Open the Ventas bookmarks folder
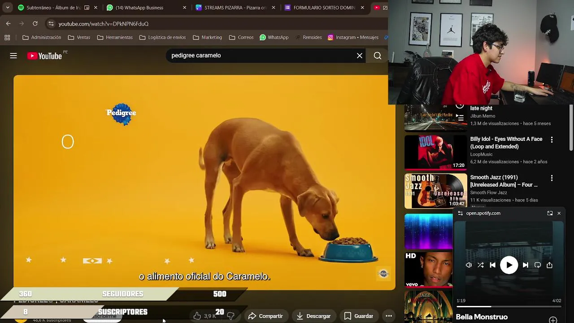574x323 pixels. (79, 37)
